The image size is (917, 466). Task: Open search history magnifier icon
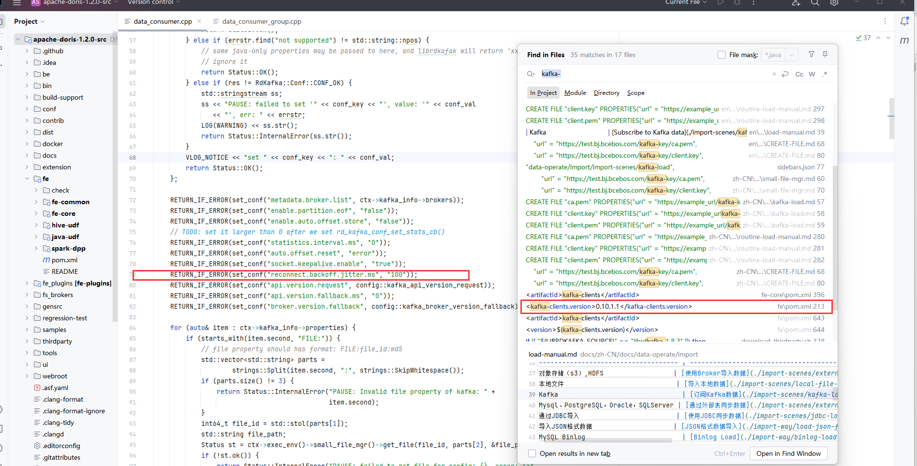(x=531, y=74)
